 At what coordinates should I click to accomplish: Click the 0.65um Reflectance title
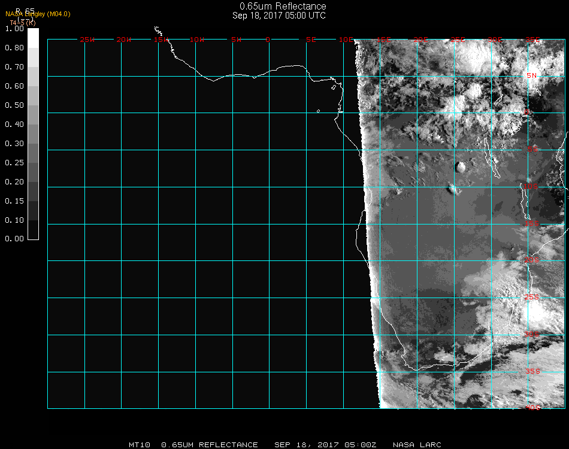point(283,7)
